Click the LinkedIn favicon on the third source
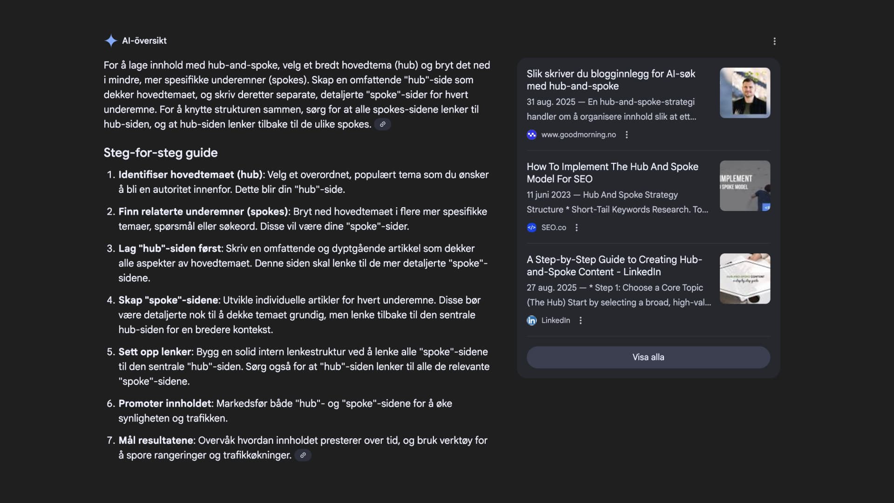This screenshot has height=503, width=894. (532, 320)
